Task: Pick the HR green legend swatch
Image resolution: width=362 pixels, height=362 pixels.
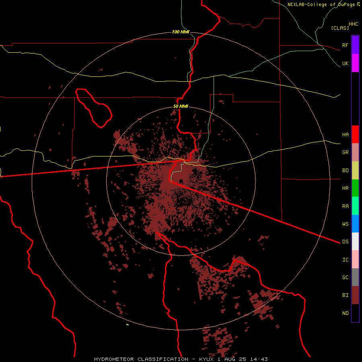Action: click(355, 188)
